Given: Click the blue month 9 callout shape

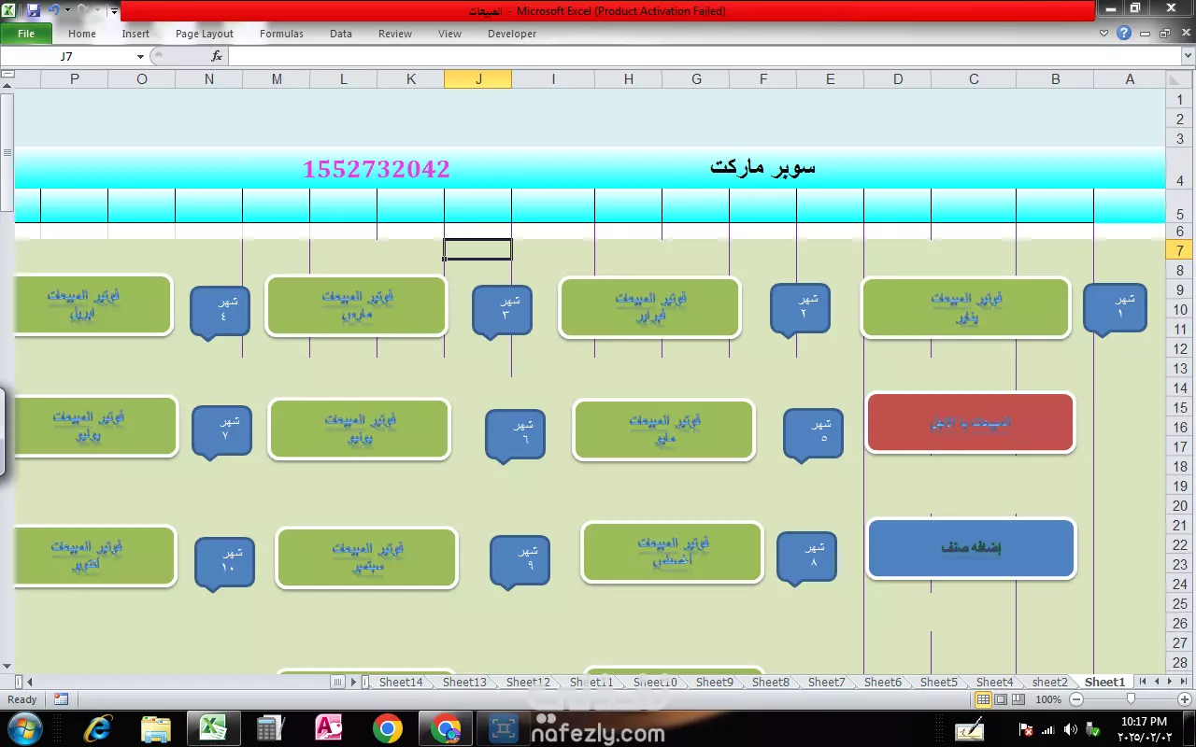Looking at the screenshot, I should pyautogui.click(x=520, y=562).
